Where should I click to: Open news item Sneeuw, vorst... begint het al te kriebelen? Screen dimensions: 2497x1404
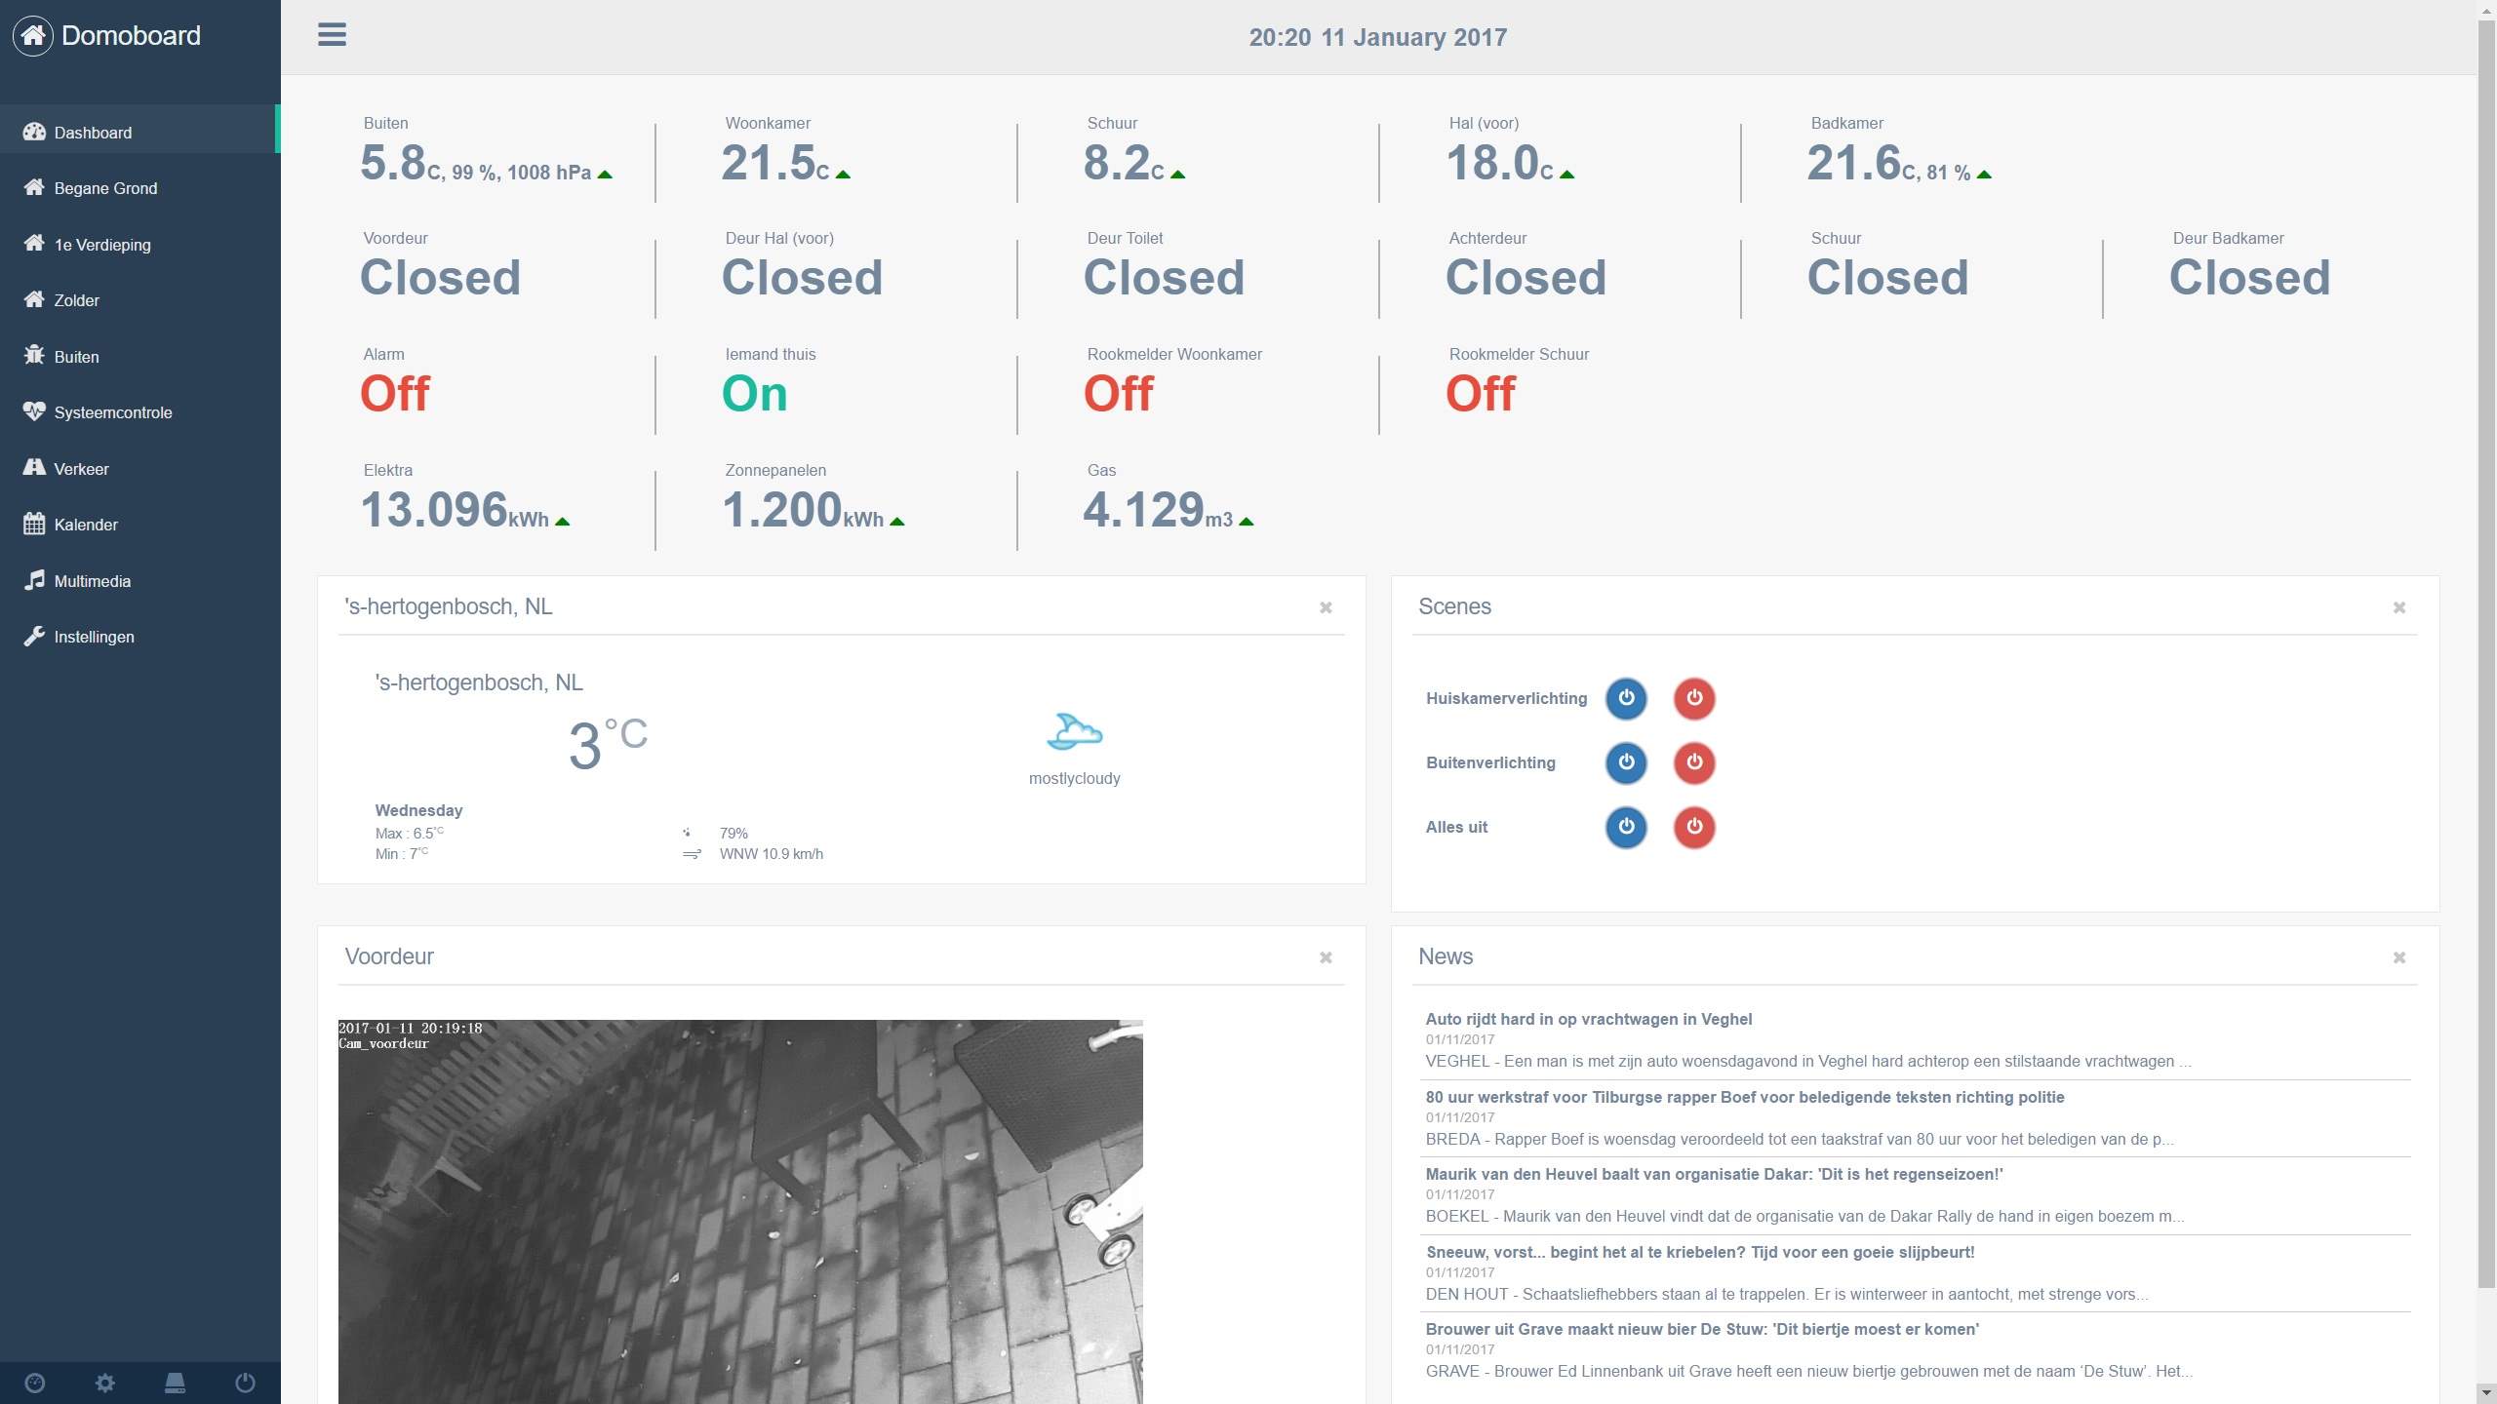[x=1700, y=1252]
